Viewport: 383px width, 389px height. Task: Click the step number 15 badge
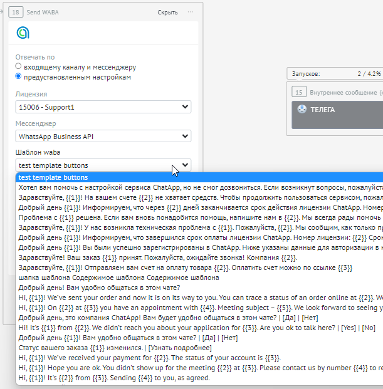coord(300,92)
